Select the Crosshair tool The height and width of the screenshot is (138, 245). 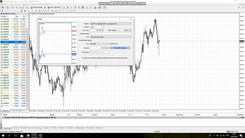coord(6,11)
